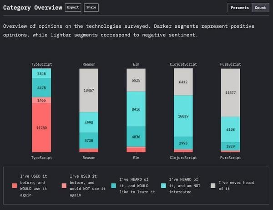Image resolution: width=273 pixels, height=210 pixels.
Task: Click the Export button
Action: [73, 7]
